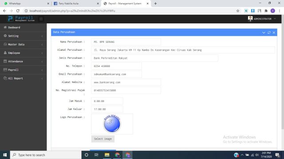Screen dimensions: 284x159
Task: Click the Windows taskbar search box
Action: point(46,155)
